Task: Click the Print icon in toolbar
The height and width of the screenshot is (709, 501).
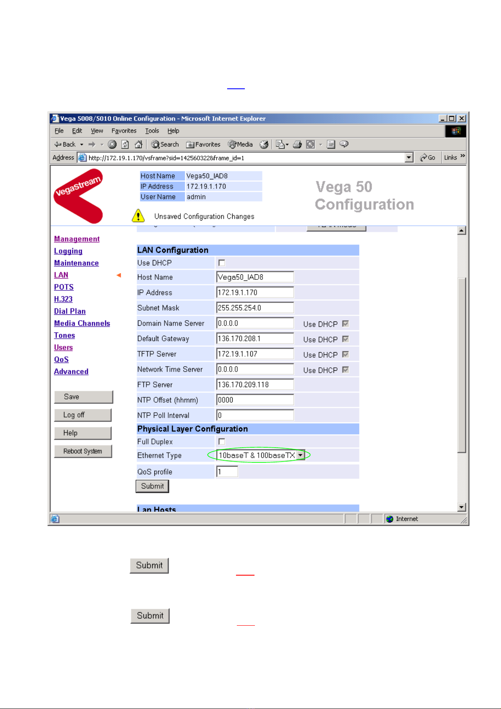Action: [x=297, y=144]
